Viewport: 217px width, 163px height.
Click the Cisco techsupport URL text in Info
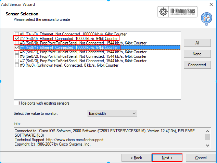coord(75,140)
